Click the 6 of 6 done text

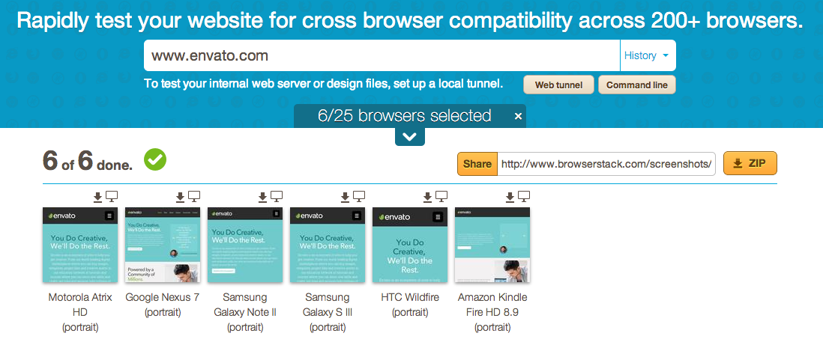pos(87,161)
